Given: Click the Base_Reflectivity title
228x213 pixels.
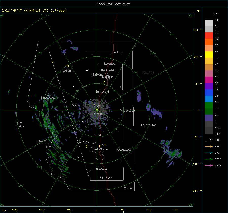Looking at the screenshot, I should pyautogui.click(x=114, y=4).
